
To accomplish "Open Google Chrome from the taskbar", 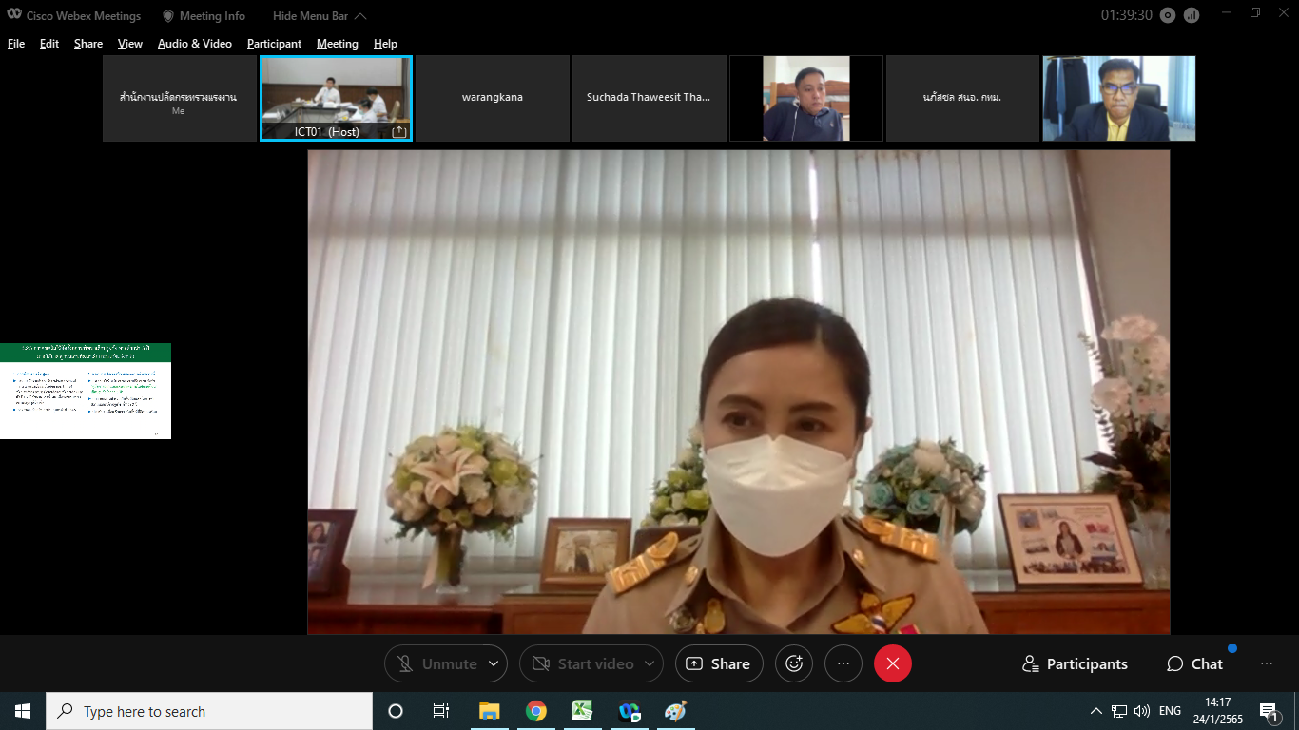I will tap(536, 711).
